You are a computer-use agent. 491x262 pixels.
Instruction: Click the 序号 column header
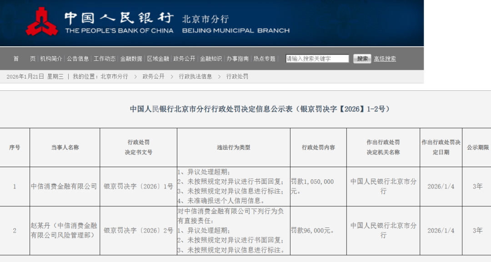point(15,147)
